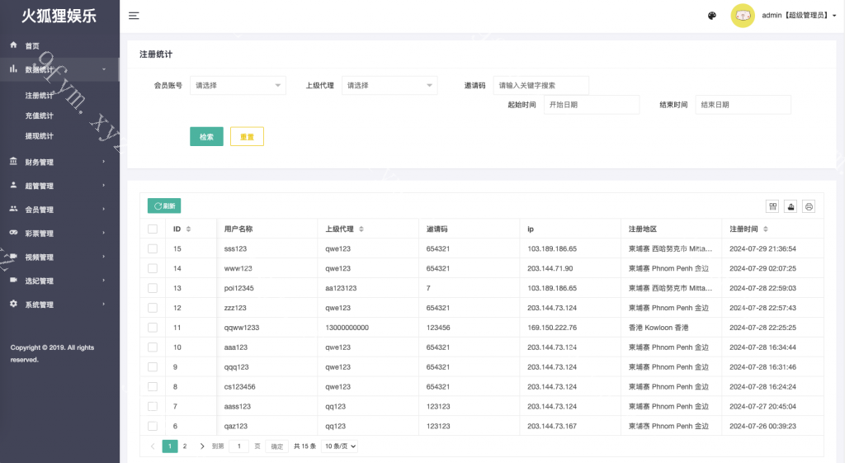Open the theme palette icon
The image size is (845, 463).
712,16
